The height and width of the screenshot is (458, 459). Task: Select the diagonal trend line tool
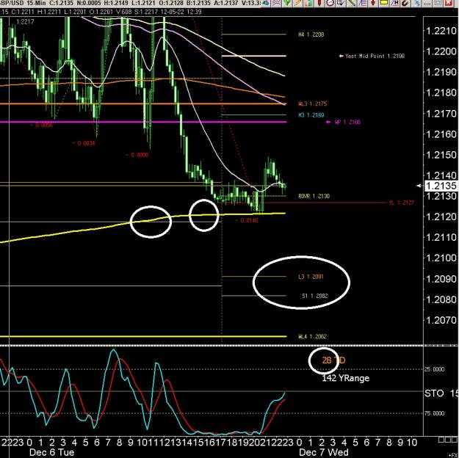coord(351,3)
